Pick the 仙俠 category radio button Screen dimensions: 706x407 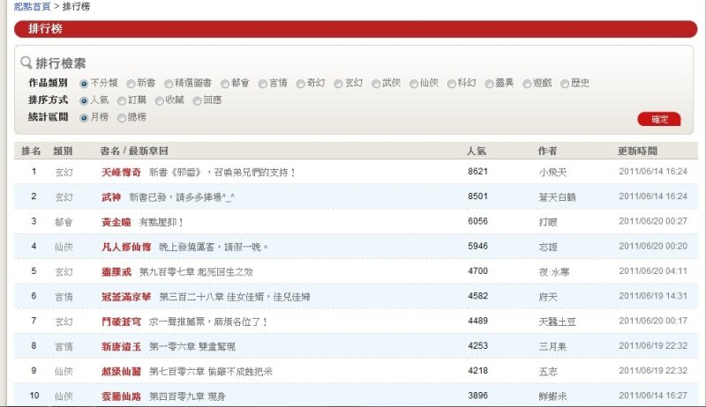coord(414,84)
